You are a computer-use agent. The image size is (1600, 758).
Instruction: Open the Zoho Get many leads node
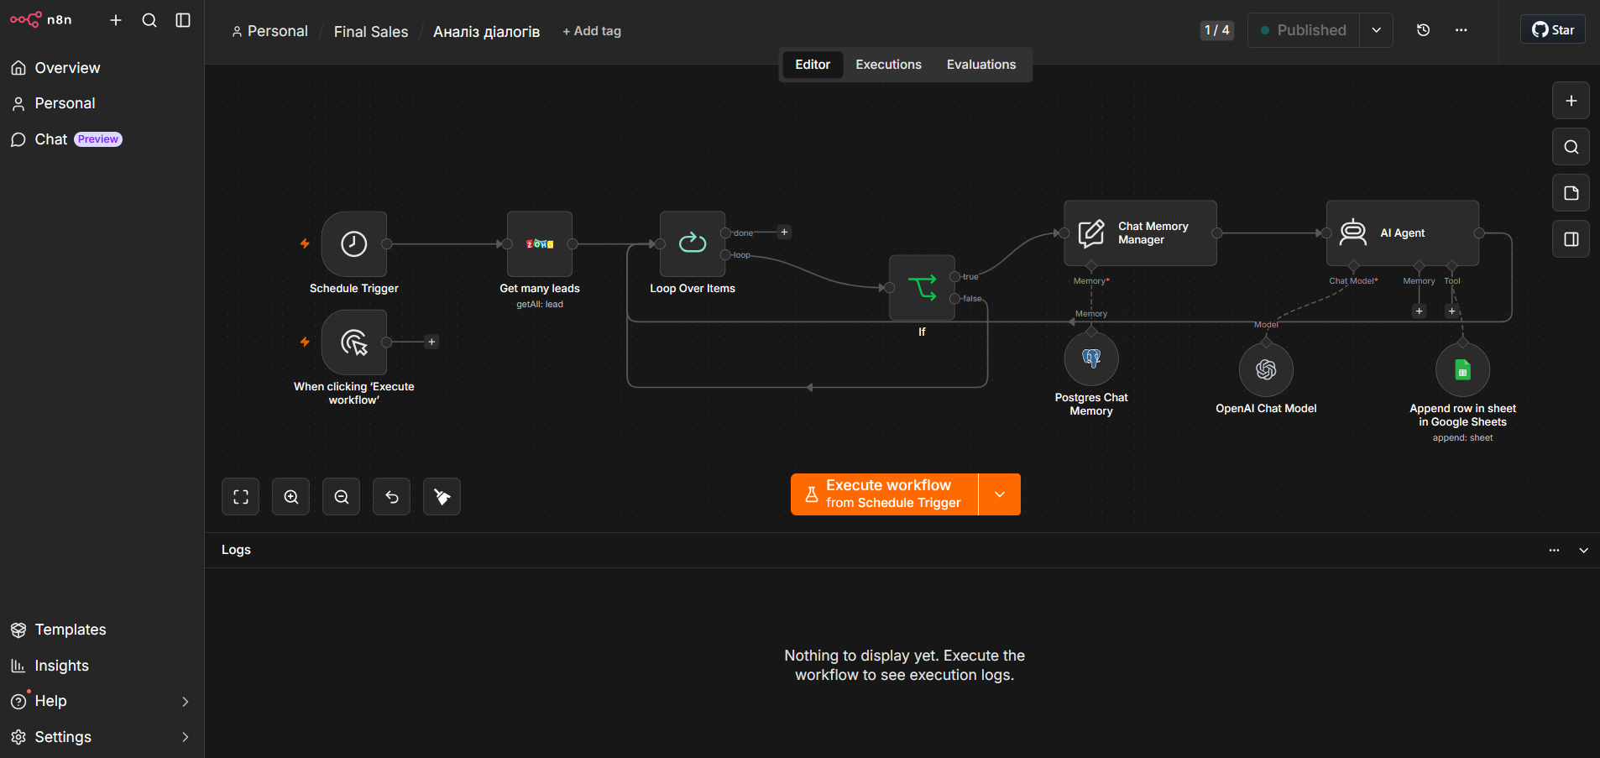[540, 244]
